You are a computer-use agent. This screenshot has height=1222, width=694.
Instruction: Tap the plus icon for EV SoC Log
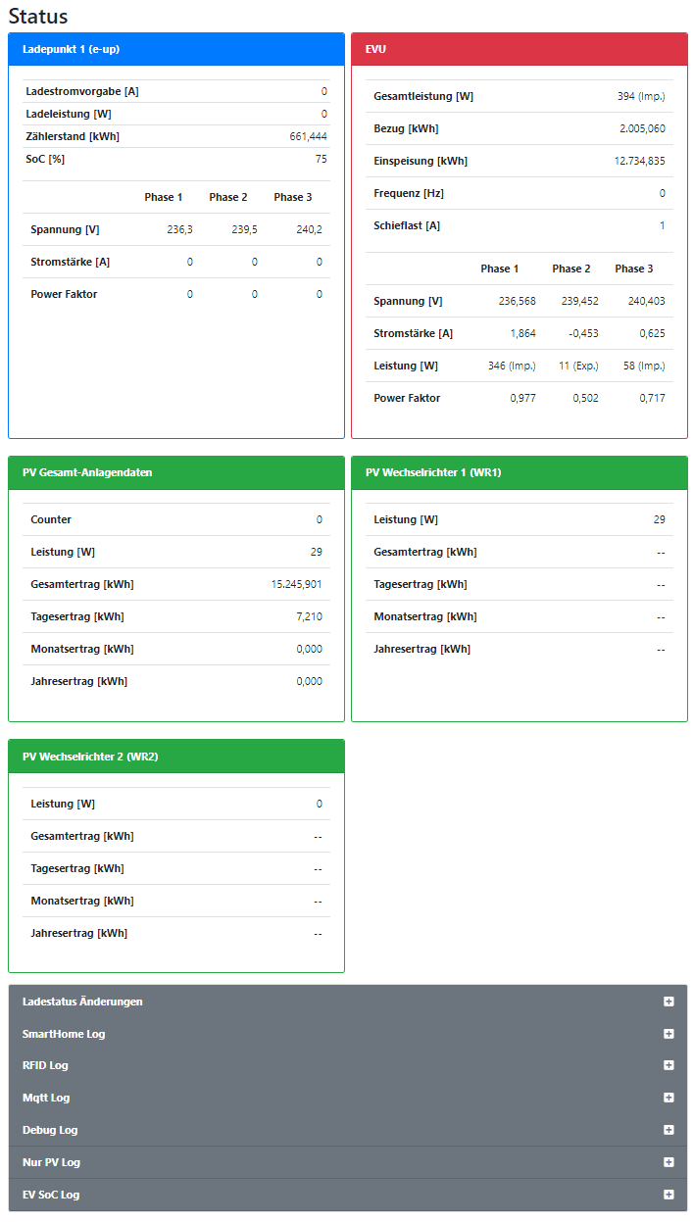pos(669,1195)
